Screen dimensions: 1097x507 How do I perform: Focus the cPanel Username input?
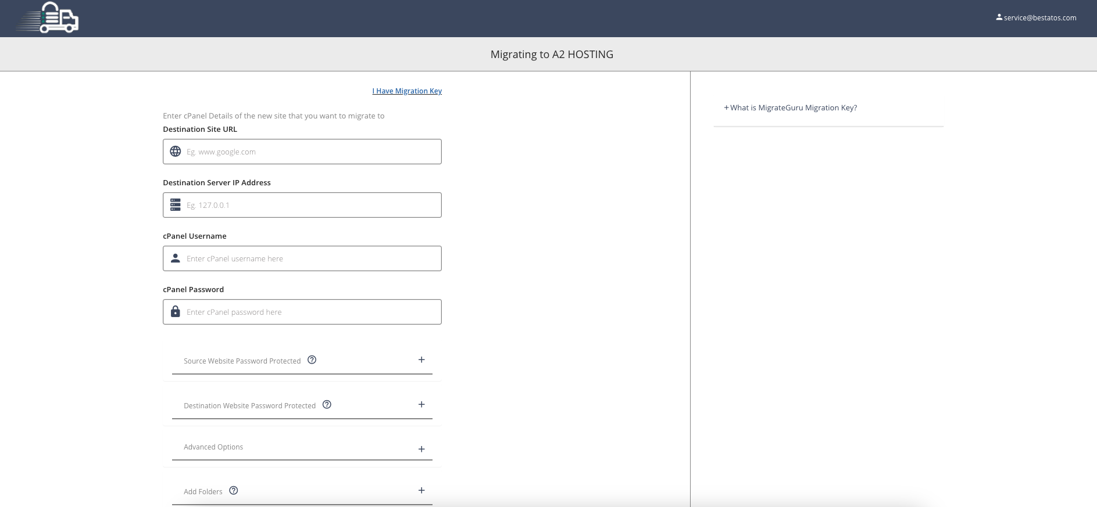(x=302, y=258)
